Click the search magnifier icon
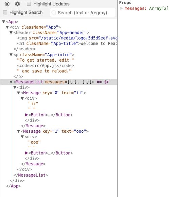 point(54,13)
